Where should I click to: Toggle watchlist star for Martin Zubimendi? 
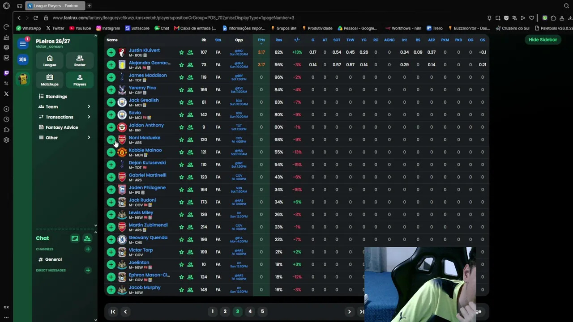181,227
